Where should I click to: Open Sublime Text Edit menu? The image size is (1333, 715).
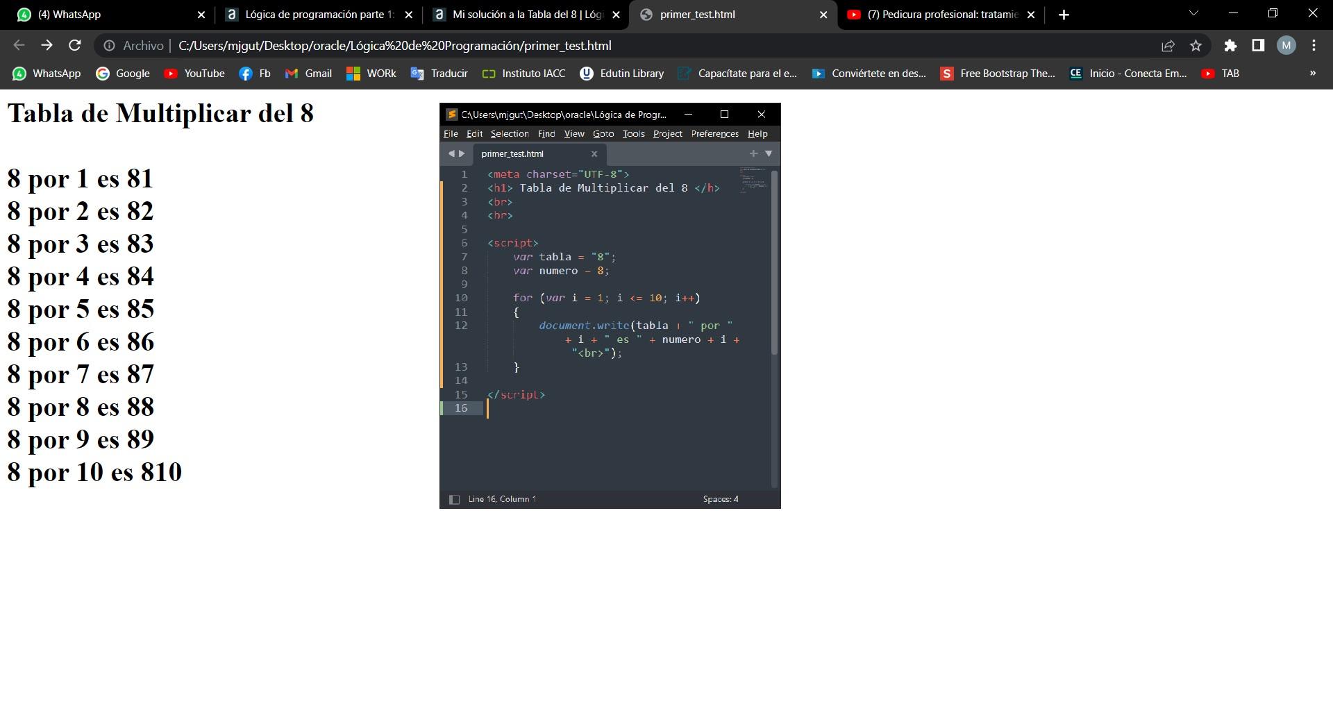[x=474, y=134]
